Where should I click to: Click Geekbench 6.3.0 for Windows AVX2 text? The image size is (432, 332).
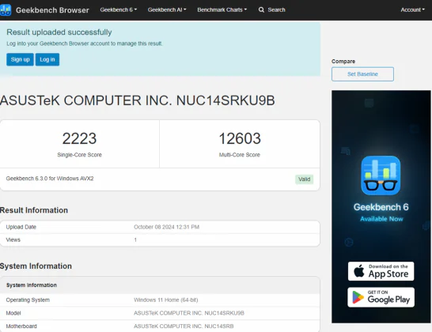pyautogui.click(x=50, y=179)
